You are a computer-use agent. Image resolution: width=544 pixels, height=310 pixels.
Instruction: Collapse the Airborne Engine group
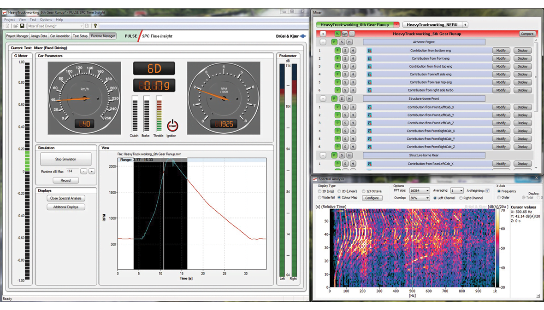[323, 42]
